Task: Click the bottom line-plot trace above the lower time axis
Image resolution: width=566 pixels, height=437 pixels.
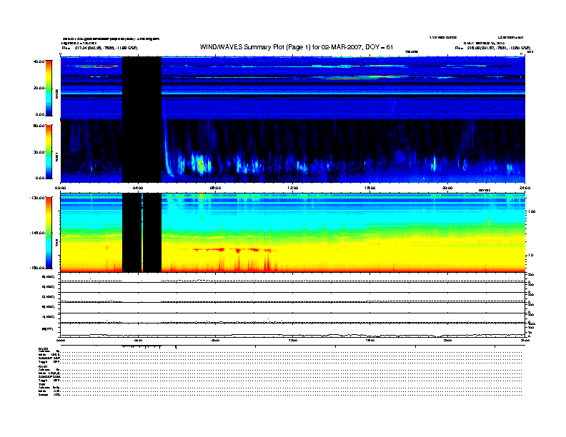Action: (292, 335)
